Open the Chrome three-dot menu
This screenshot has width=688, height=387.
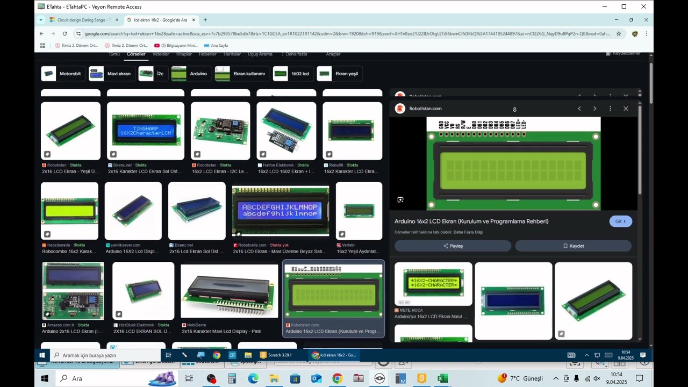pyautogui.click(x=646, y=33)
